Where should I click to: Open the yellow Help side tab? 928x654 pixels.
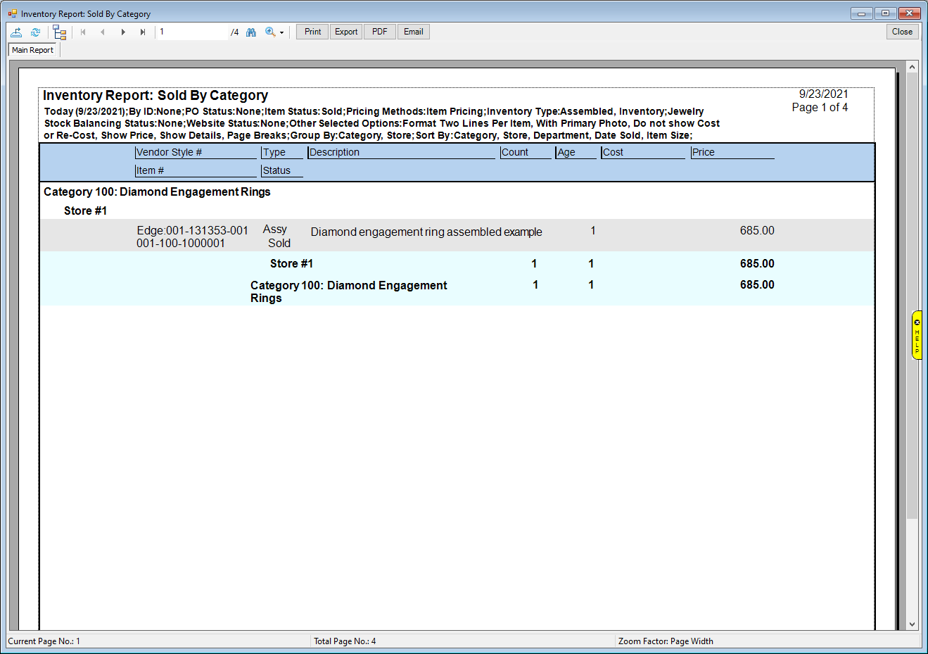pos(917,335)
